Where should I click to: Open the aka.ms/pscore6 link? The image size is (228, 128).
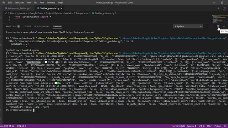click(80, 32)
